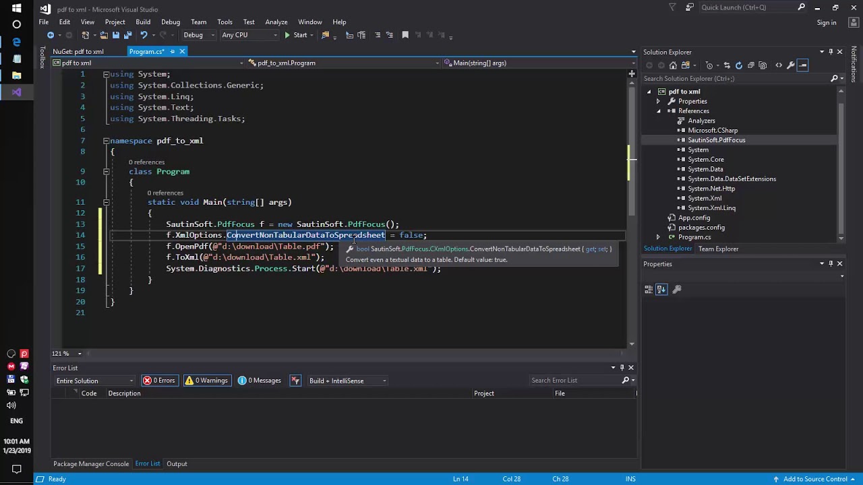Click the filter icon in Error List toolbar
The image size is (863, 485).
[x=295, y=381]
